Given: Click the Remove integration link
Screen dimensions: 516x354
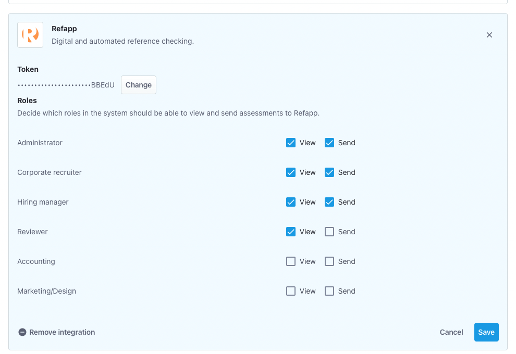Looking at the screenshot, I should tap(62, 332).
